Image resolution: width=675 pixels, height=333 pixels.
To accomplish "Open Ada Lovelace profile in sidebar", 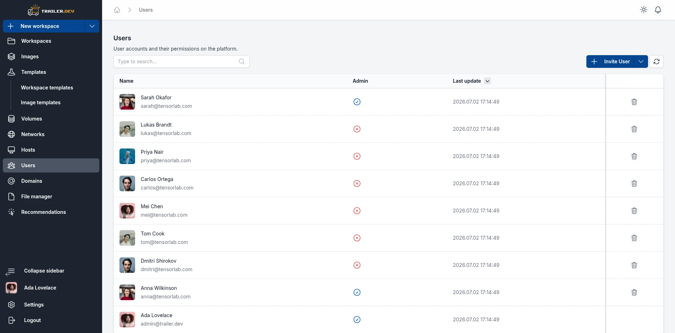I will pyautogui.click(x=51, y=288).
